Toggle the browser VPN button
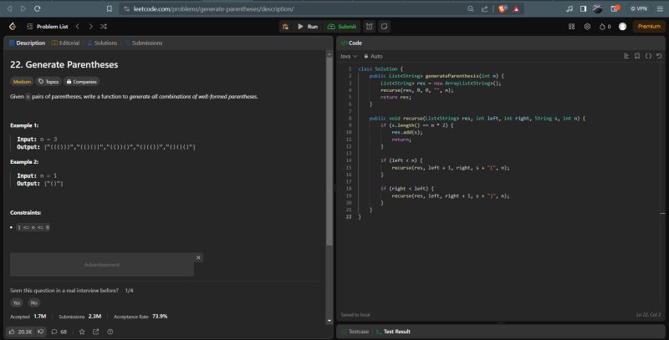Viewport: 669px width, 340px height. [639, 8]
